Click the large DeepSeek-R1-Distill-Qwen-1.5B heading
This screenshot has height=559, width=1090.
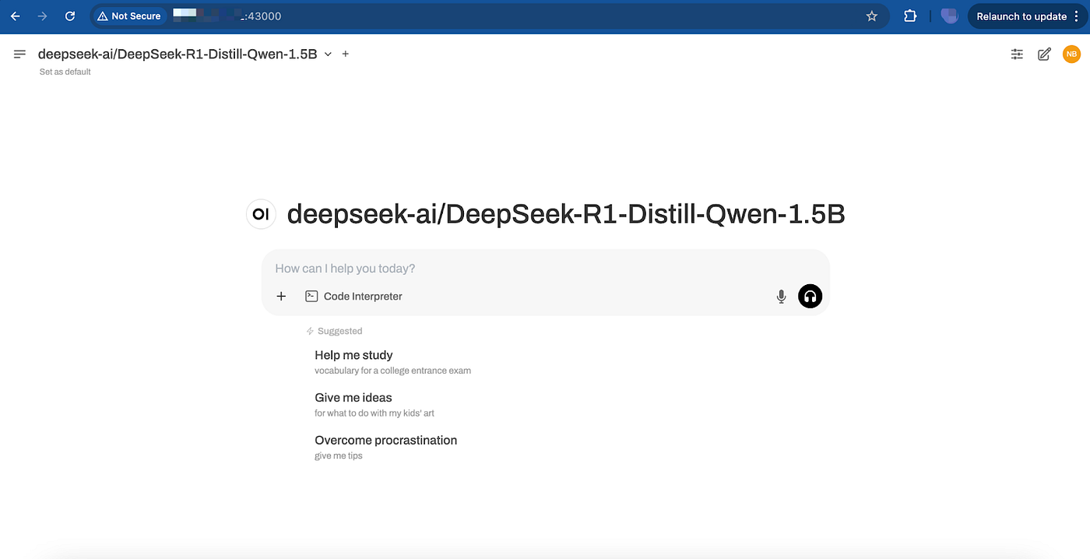tap(566, 214)
